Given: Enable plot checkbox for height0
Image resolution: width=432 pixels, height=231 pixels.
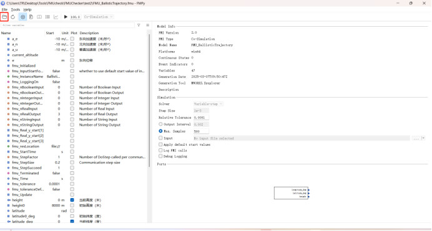Looking at the screenshot, I should click(72, 205).
